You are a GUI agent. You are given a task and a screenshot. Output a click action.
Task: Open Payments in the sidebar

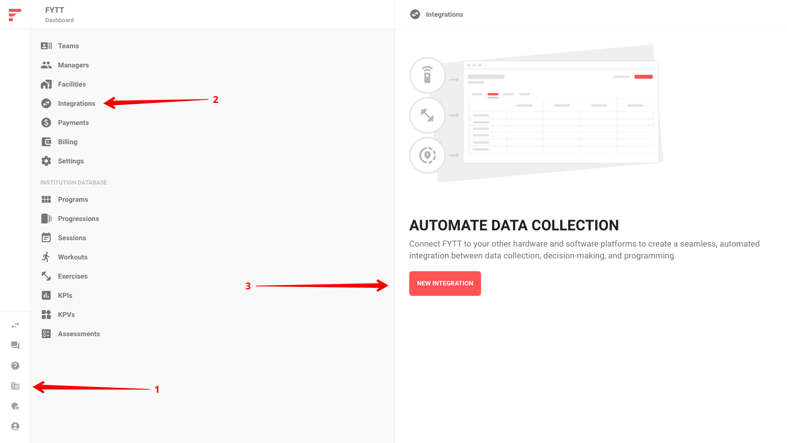pyautogui.click(x=73, y=123)
